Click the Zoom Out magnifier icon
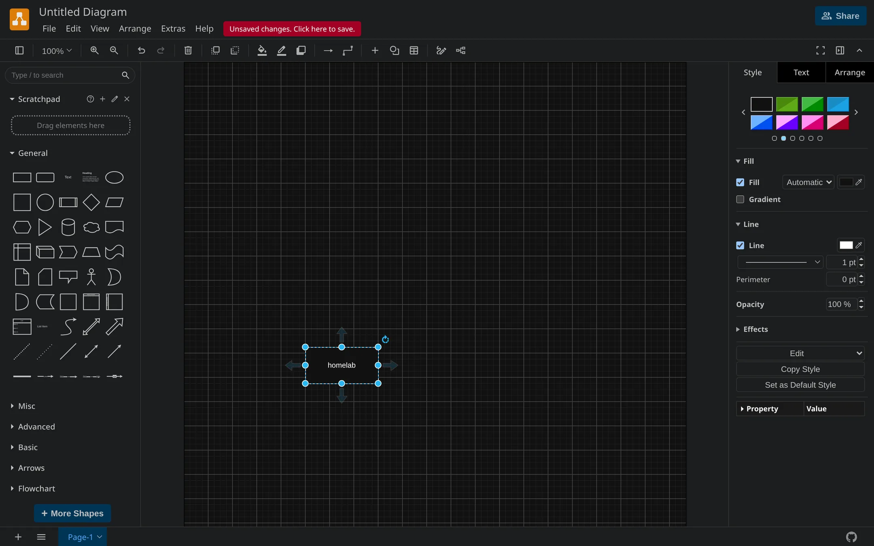Viewport: 874px width, 546px height. coord(114,51)
